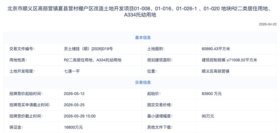Viewport: 280px width, 133px height.
Task: Click the 位置 label
Action: [x=152, y=71]
